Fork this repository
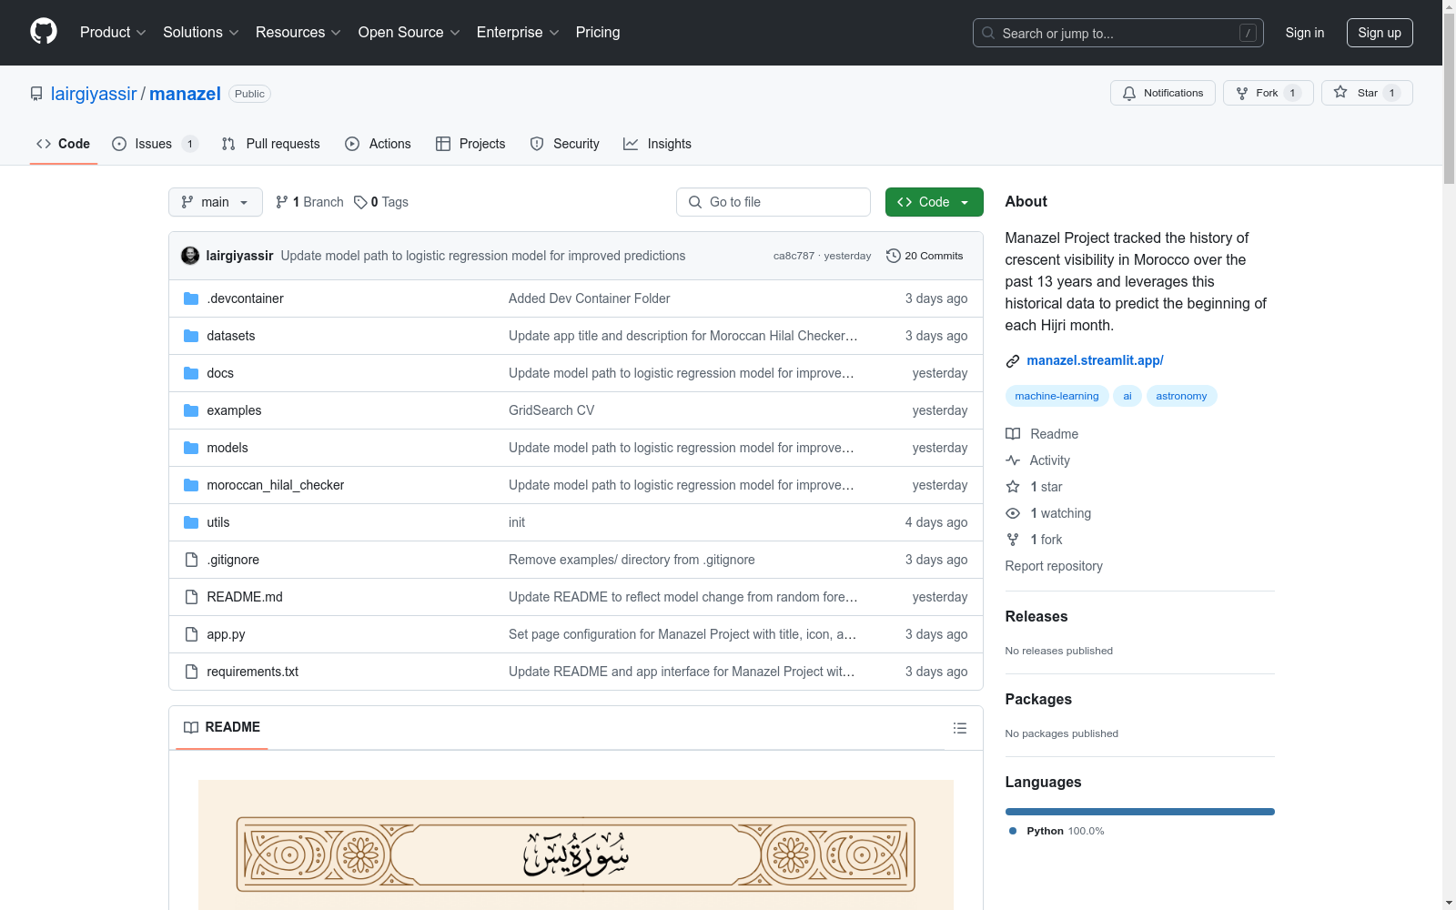Image resolution: width=1456 pixels, height=910 pixels. (x=1269, y=93)
